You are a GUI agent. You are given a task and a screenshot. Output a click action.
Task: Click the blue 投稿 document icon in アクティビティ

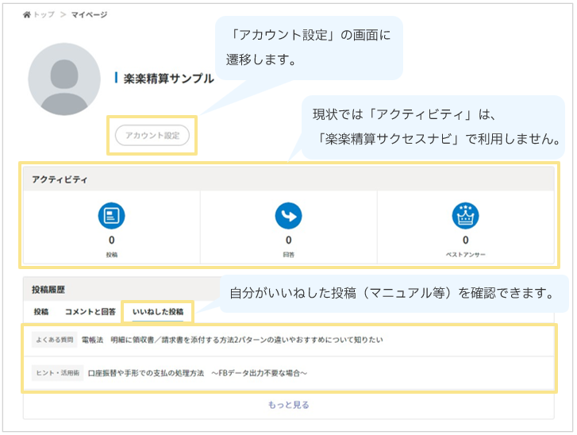tap(111, 216)
